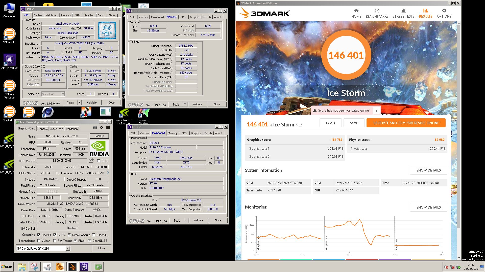Click the 3DMark results vertical scrollbar
This screenshot has height=272, width=485.
pos(458,141)
